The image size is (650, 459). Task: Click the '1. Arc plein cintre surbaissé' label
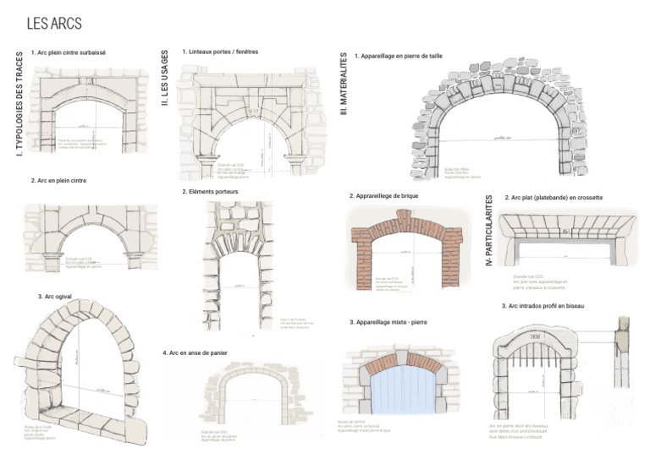[69, 52]
